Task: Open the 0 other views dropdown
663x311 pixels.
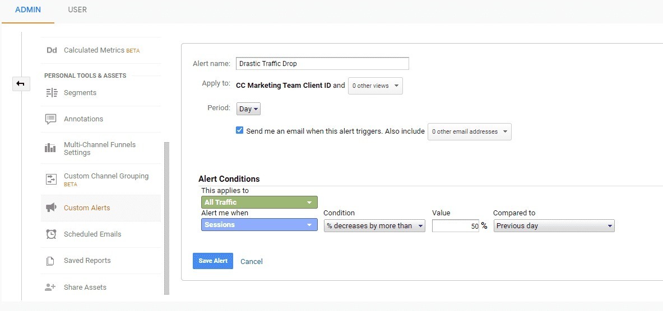Action: 375,86
